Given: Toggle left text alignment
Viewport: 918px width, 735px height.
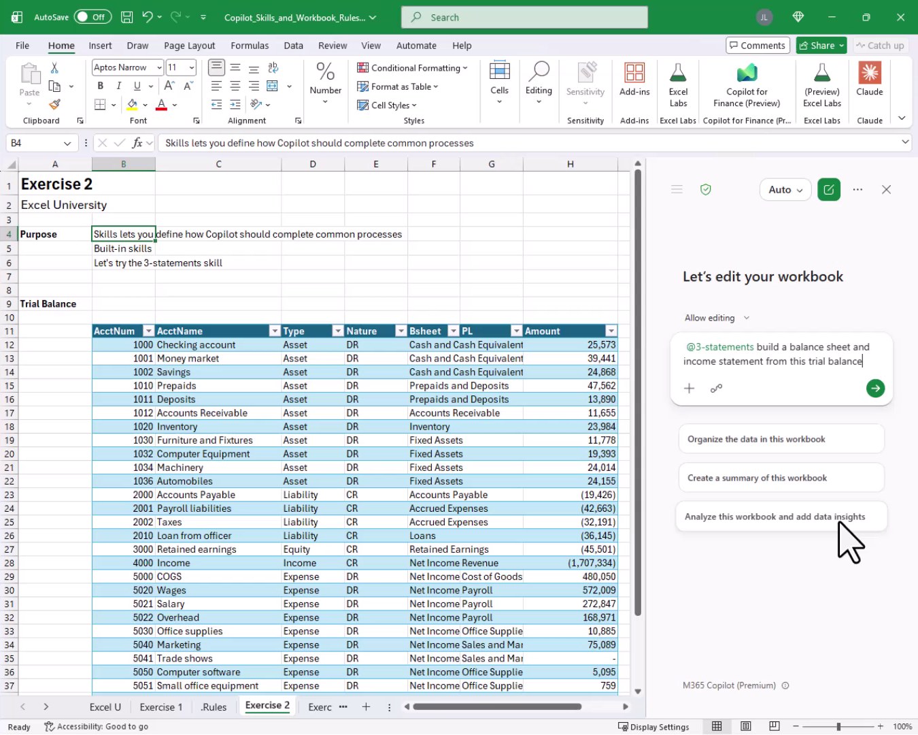Looking at the screenshot, I should pos(216,86).
